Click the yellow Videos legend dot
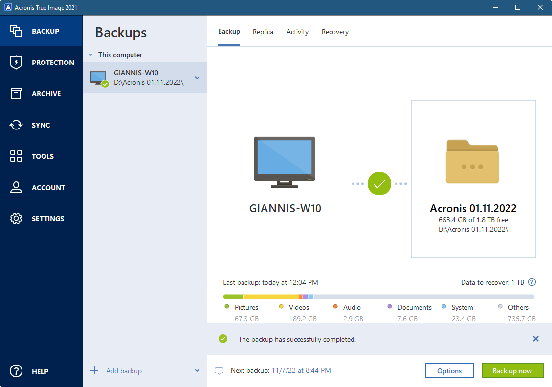Image resolution: width=552 pixels, height=387 pixels. pos(281,307)
